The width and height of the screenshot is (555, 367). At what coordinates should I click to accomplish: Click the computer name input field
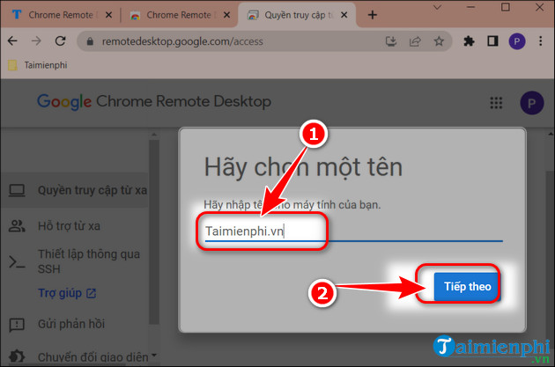point(353,231)
